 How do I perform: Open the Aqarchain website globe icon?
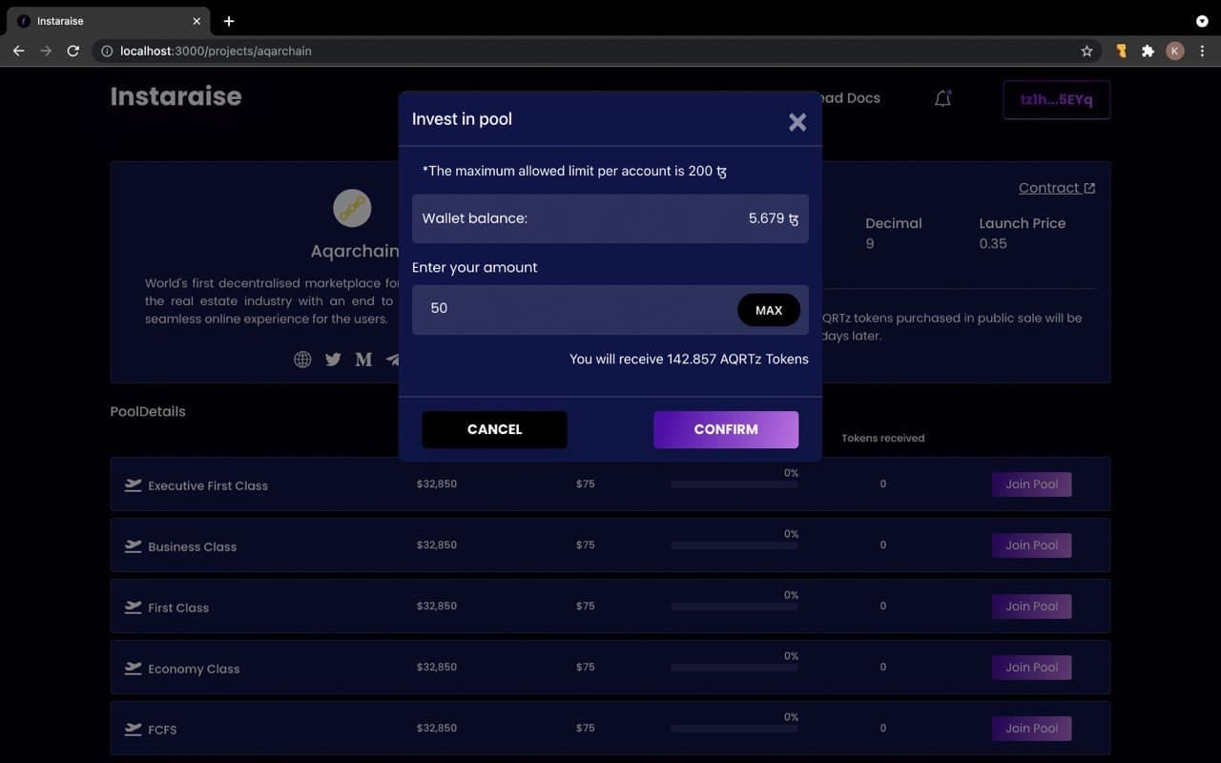coord(302,360)
